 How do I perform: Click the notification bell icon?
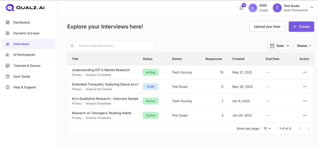tap(241, 8)
